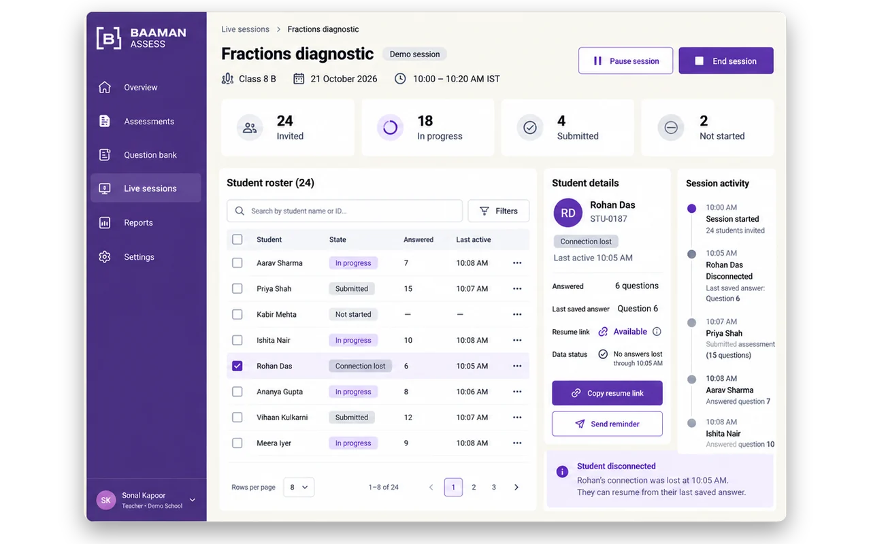Screen dimensions: 871x544
Task: Check the box for Vihaan Kulkarni
Action: tap(237, 418)
